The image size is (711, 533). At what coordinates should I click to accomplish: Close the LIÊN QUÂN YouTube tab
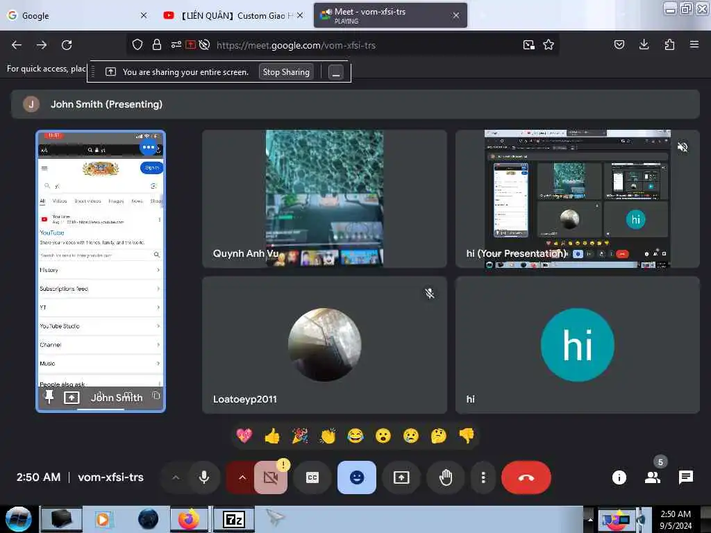tap(300, 15)
